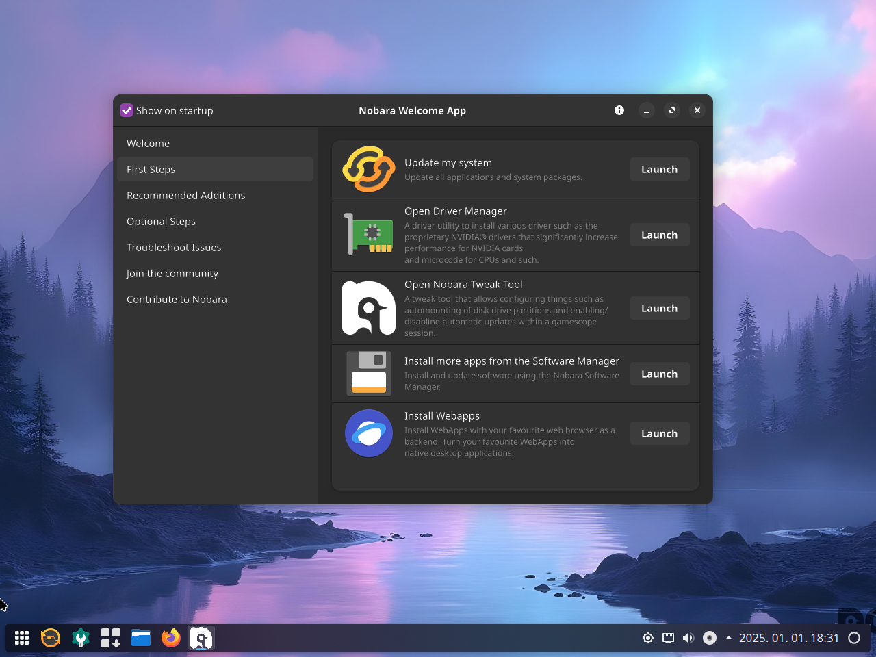
Task: Maximize the Nobara Welcome App window
Action: (x=672, y=110)
